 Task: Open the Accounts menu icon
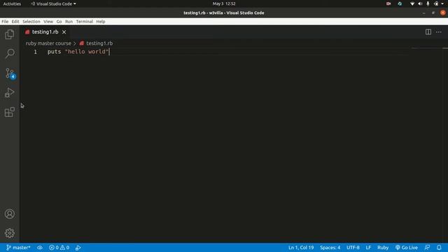click(10, 213)
